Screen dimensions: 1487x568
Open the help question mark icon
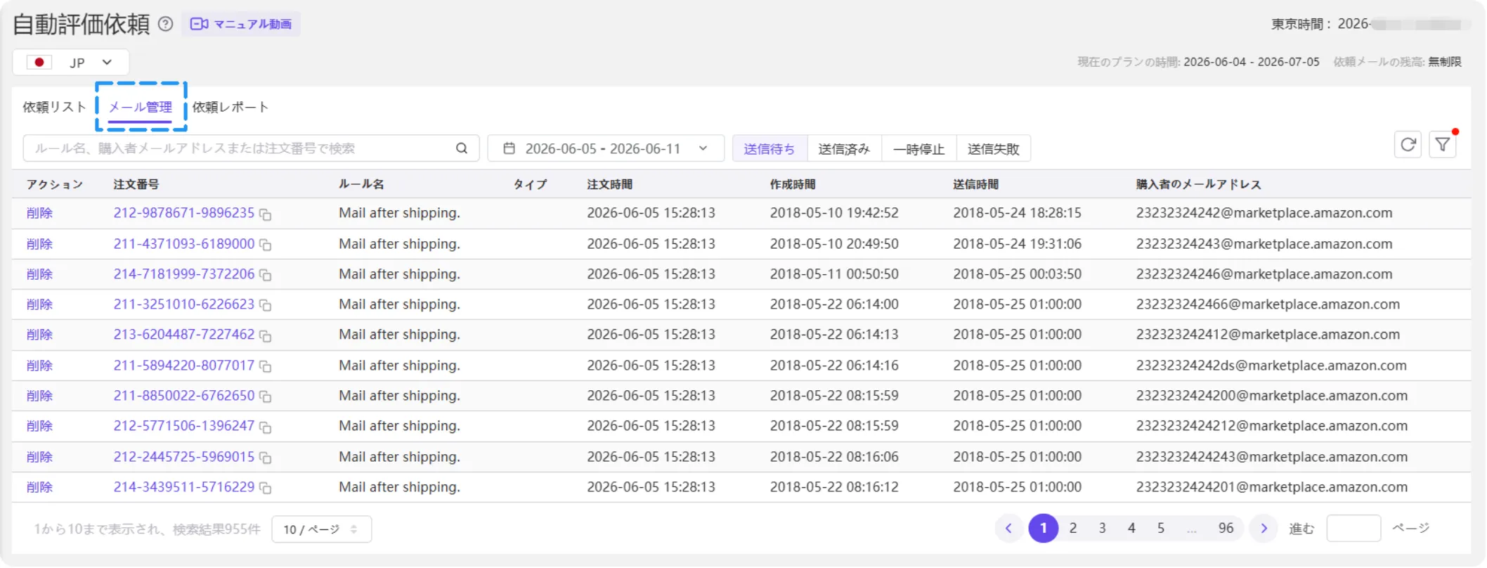[165, 24]
